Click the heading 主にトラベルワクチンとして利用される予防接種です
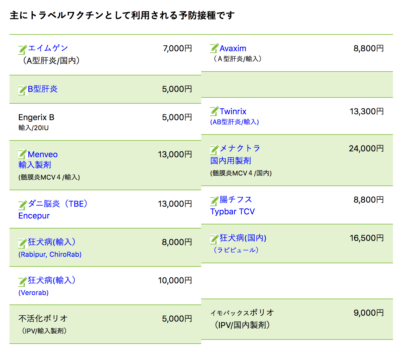403x351 pixels. 122,15
